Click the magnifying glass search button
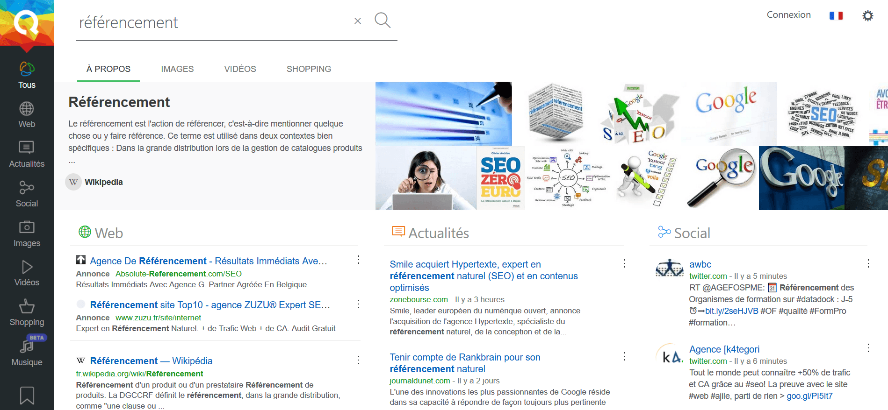 (x=383, y=20)
